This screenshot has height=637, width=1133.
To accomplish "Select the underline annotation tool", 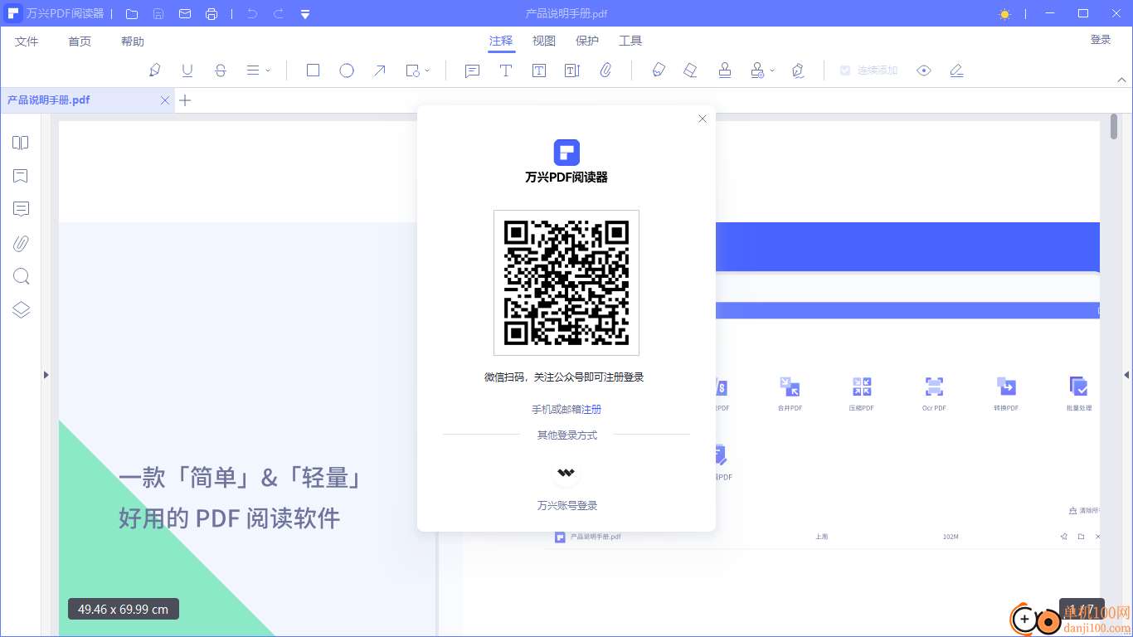I will coord(187,71).
